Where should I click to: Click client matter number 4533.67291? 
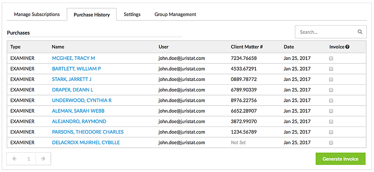point(244,69)
